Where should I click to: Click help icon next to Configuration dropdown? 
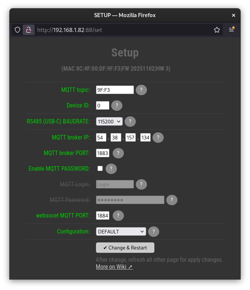click(154, 232)
